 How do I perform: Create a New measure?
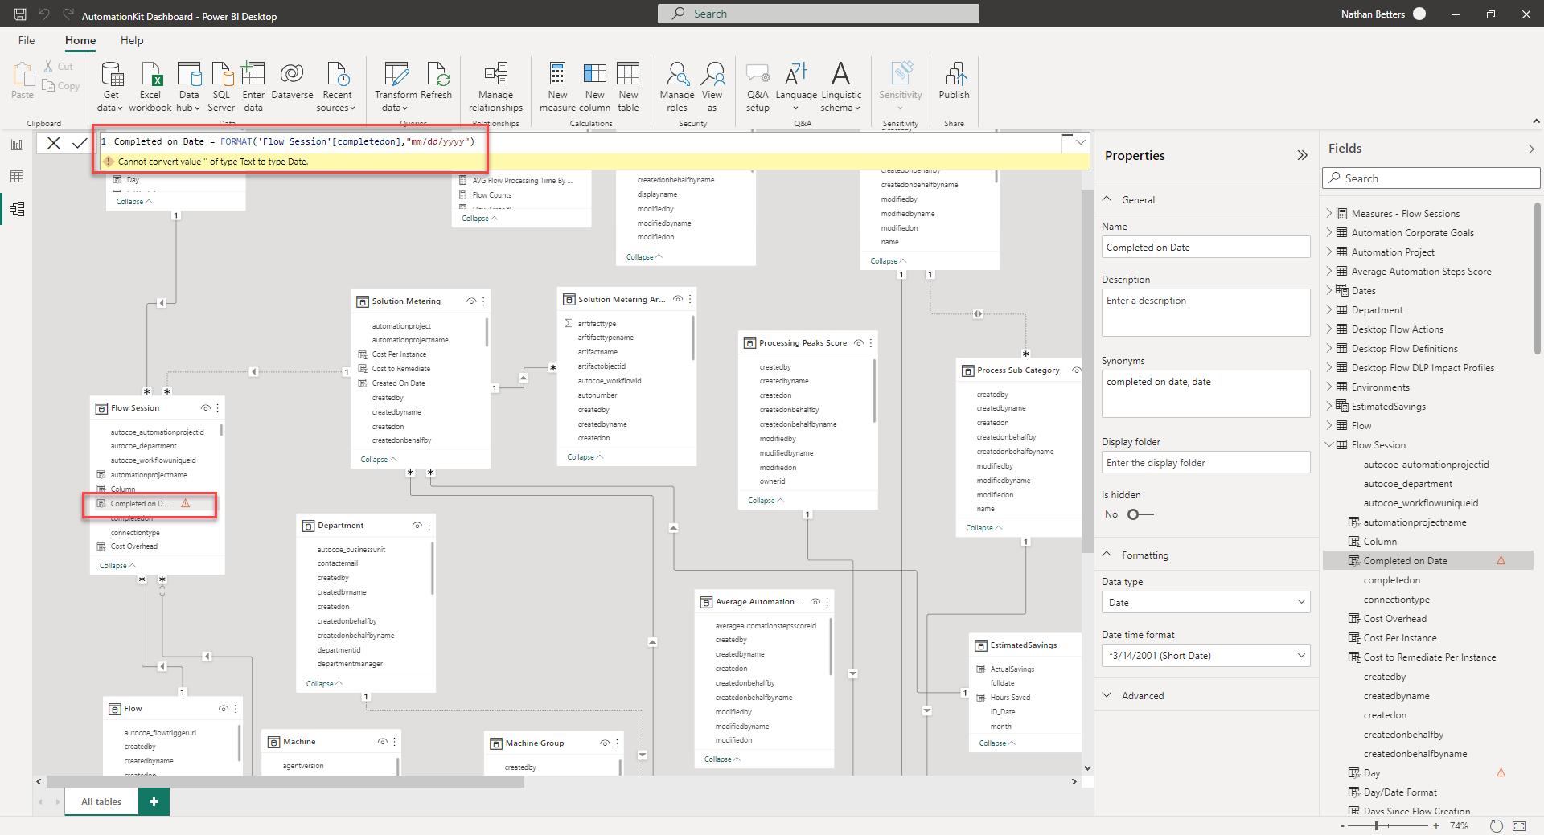[556, 84]
